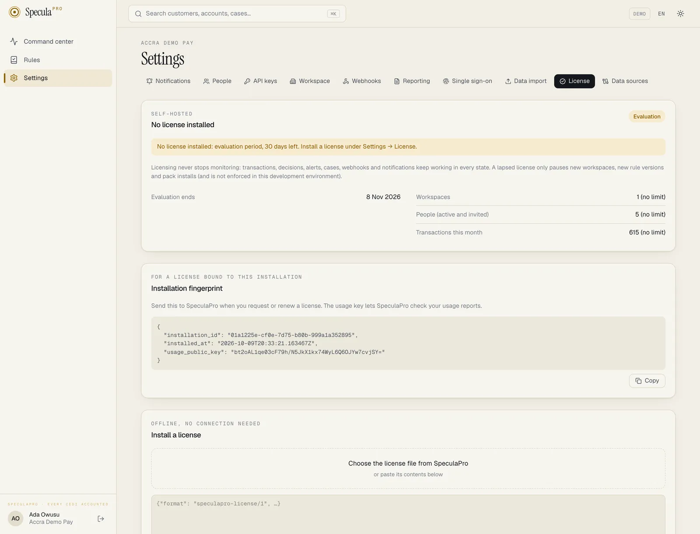Screen dimensions: 700x534
Task: Click the Transactions 615 (no limit) value
Action: [x=647, y=232]
